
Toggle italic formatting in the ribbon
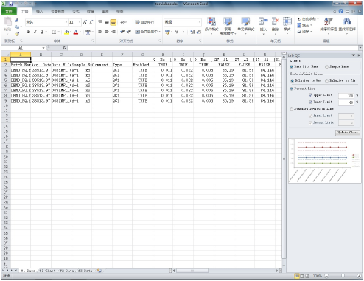(35, 32)
